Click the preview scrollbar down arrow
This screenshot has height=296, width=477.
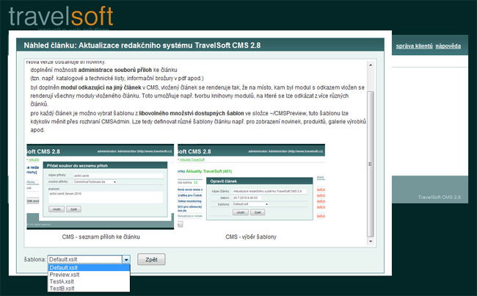371,241
